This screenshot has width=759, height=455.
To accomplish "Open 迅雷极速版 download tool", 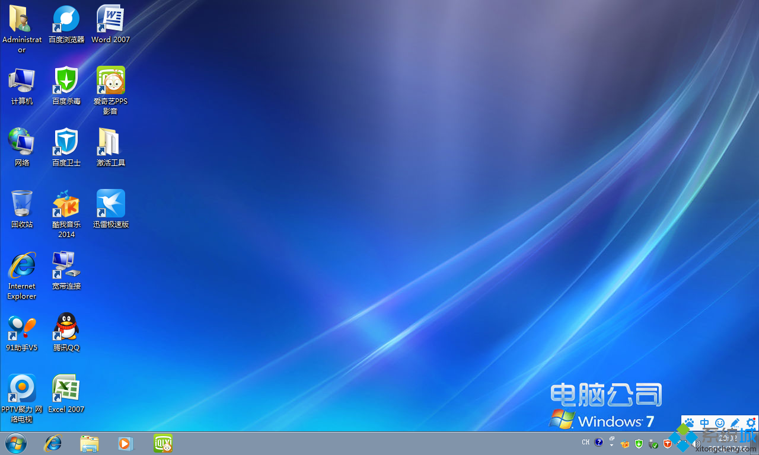I will pos(110,203).
